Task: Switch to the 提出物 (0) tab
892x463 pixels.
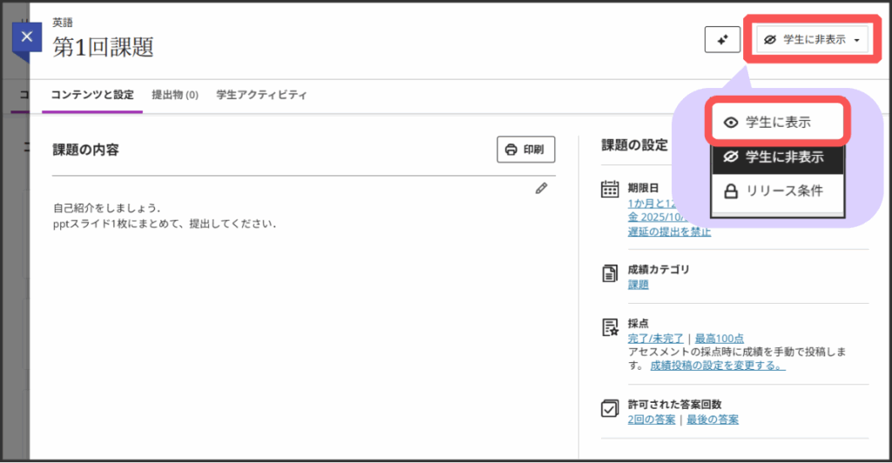Action: 175,95
